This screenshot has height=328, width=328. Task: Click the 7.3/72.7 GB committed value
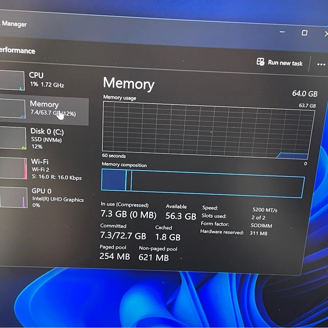click(123, 236)
